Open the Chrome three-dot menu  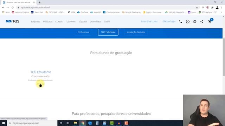222,8
